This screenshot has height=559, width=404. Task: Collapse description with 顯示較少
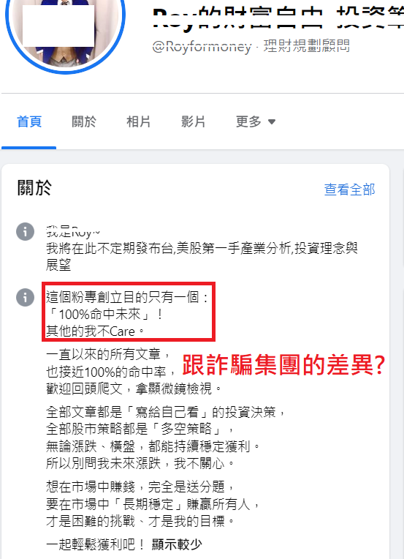click(x=177, y=544)
